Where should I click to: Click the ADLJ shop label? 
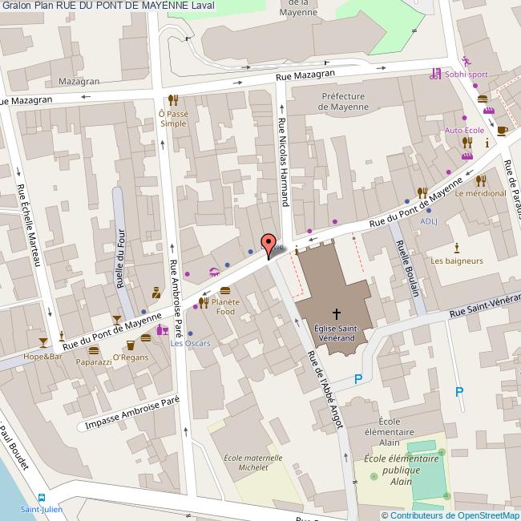[429, 221]
